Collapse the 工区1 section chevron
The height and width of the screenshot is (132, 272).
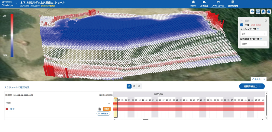pos(109,103)
